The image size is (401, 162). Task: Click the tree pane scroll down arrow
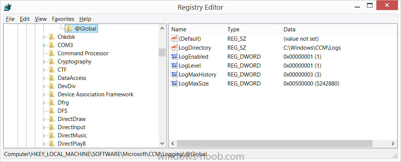pyautogui.click(x=162, y=144)
